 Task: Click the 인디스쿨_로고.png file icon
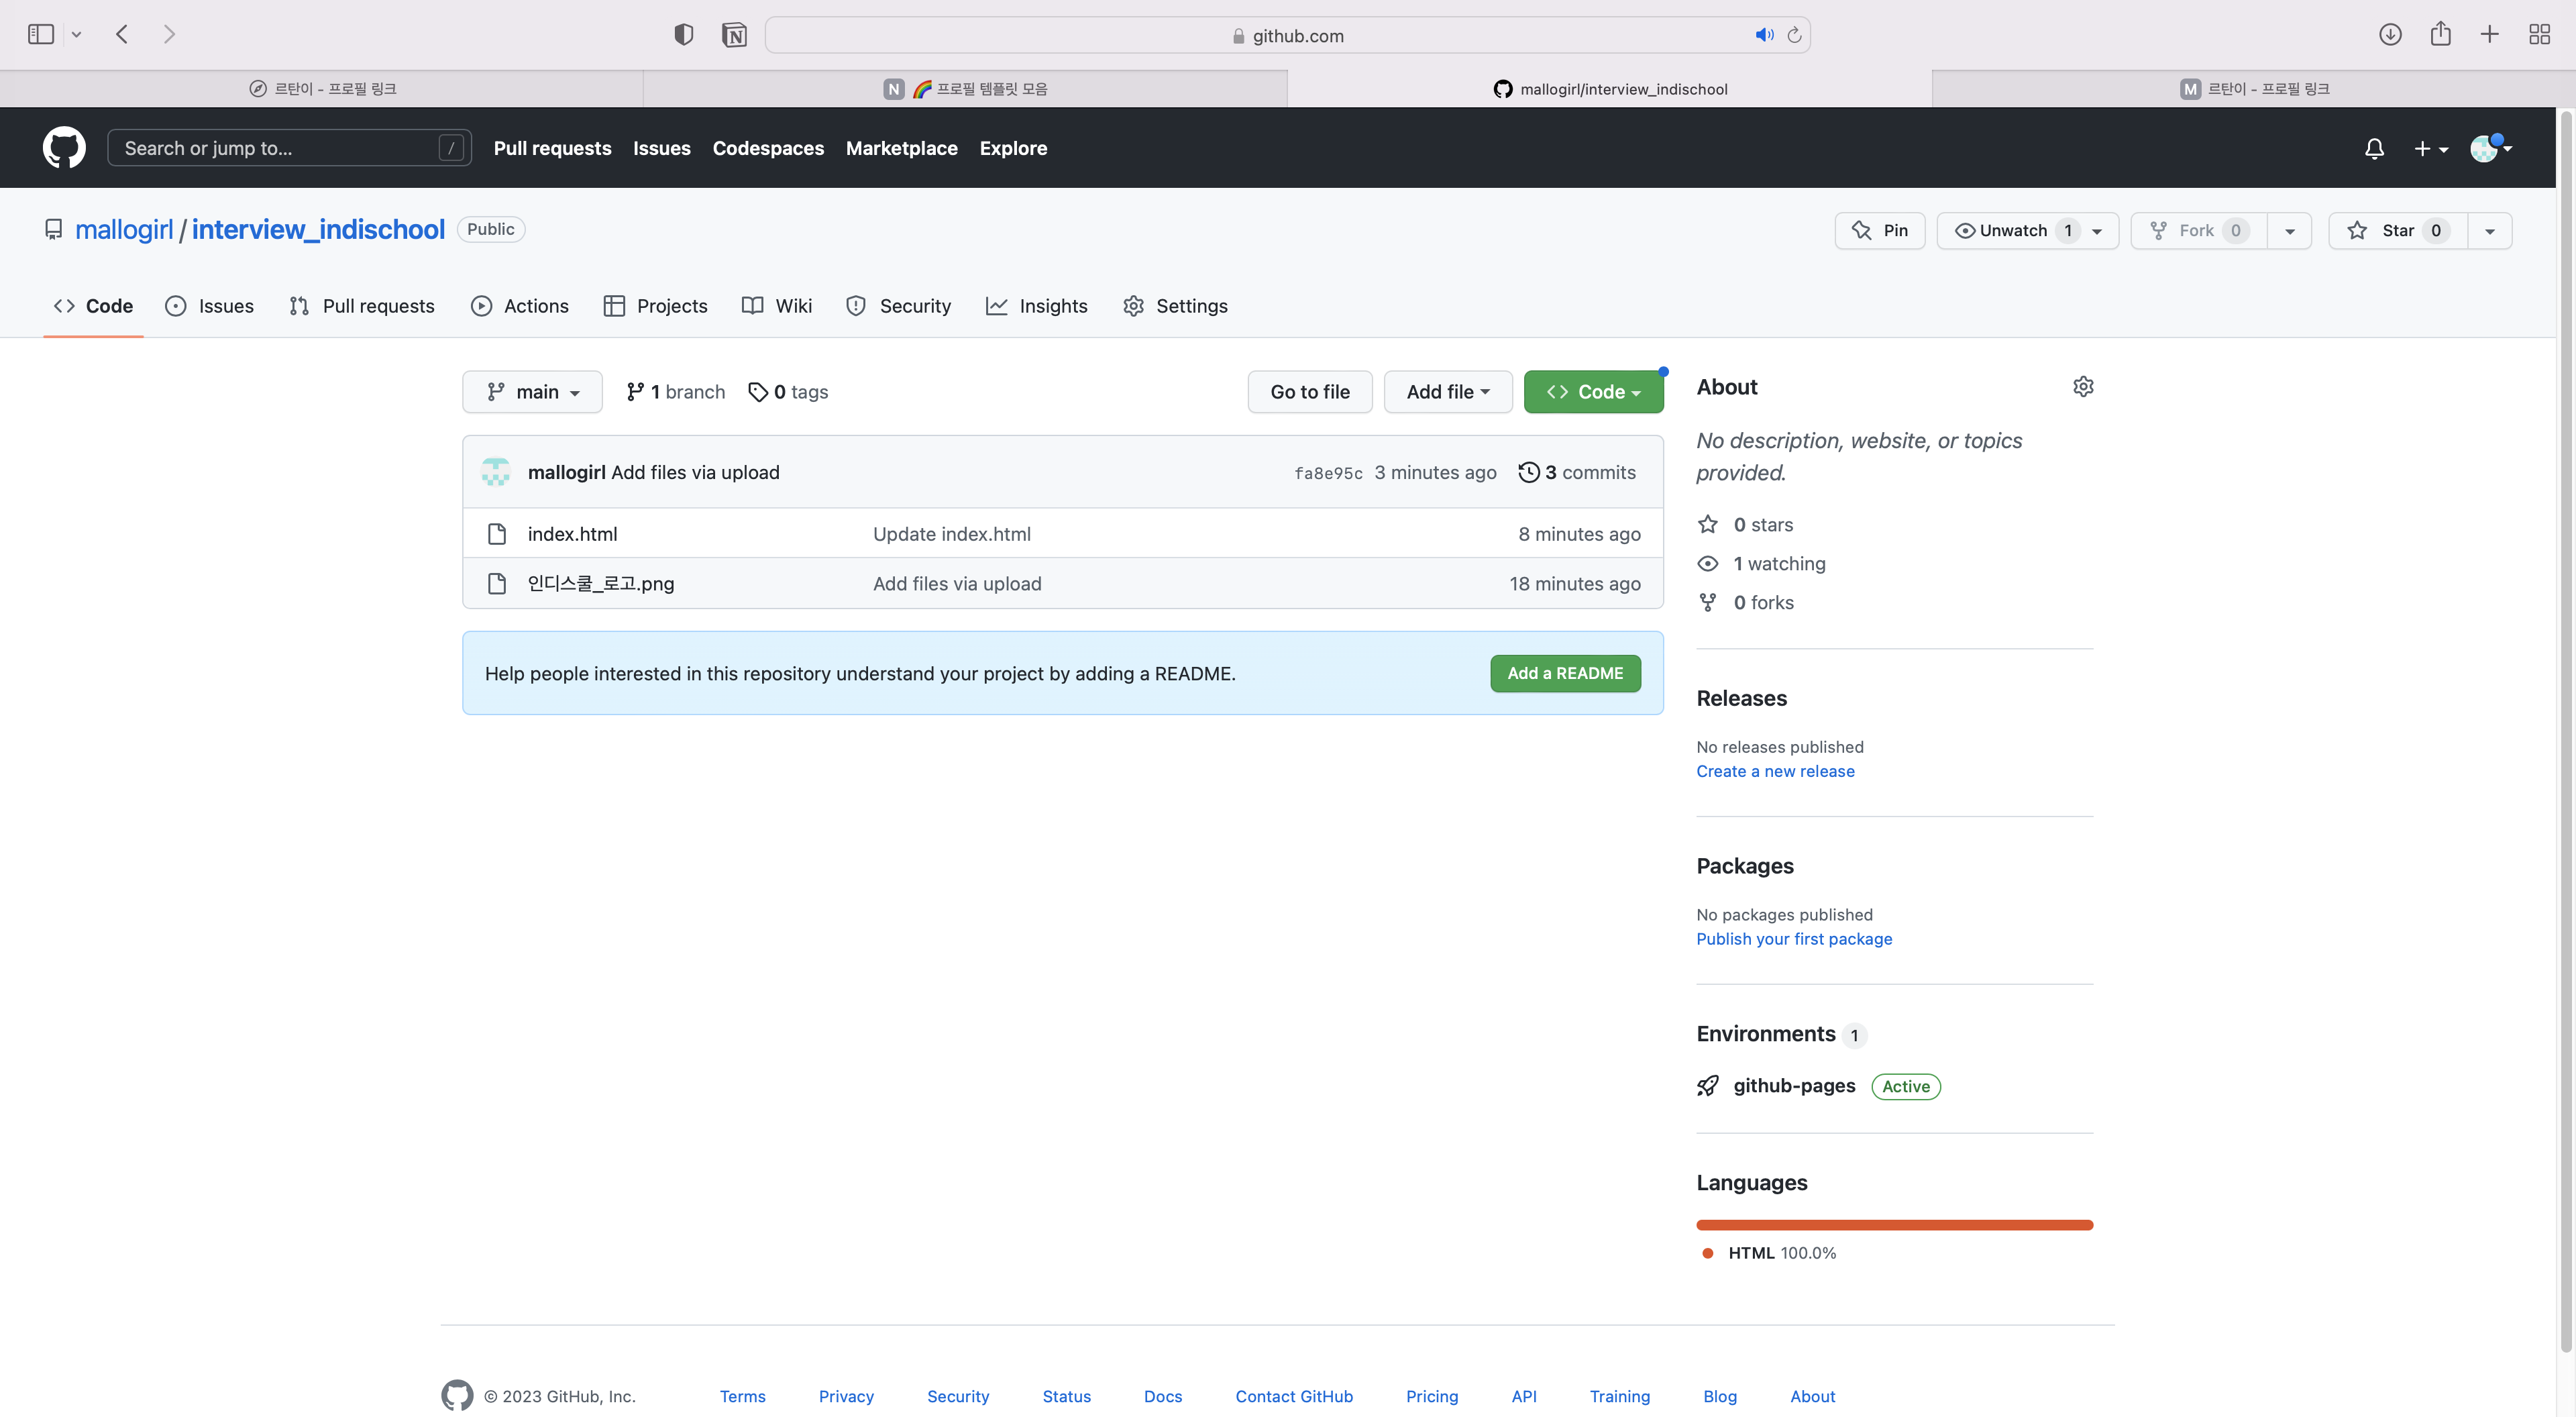tap(497, 583)
